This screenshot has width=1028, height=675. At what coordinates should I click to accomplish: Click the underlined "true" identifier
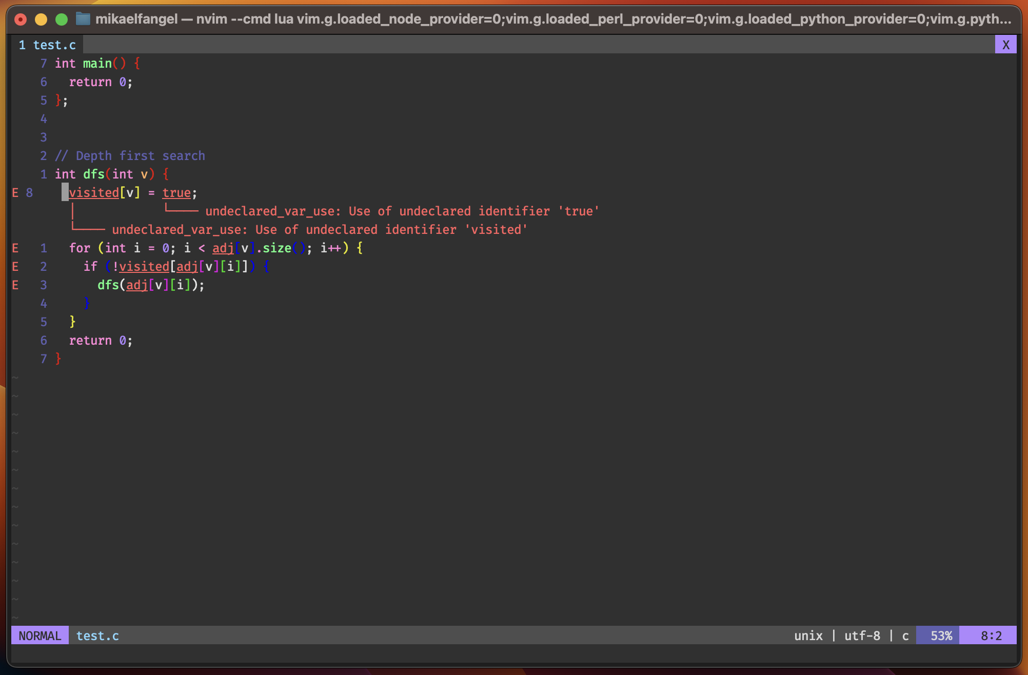pos(176,192)
